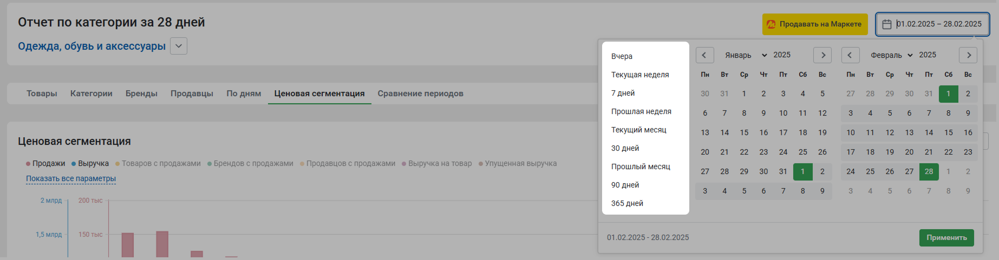Screen dimensions: 999x260
Task: Go to previous month in January calendar
Action: point(704,55)
